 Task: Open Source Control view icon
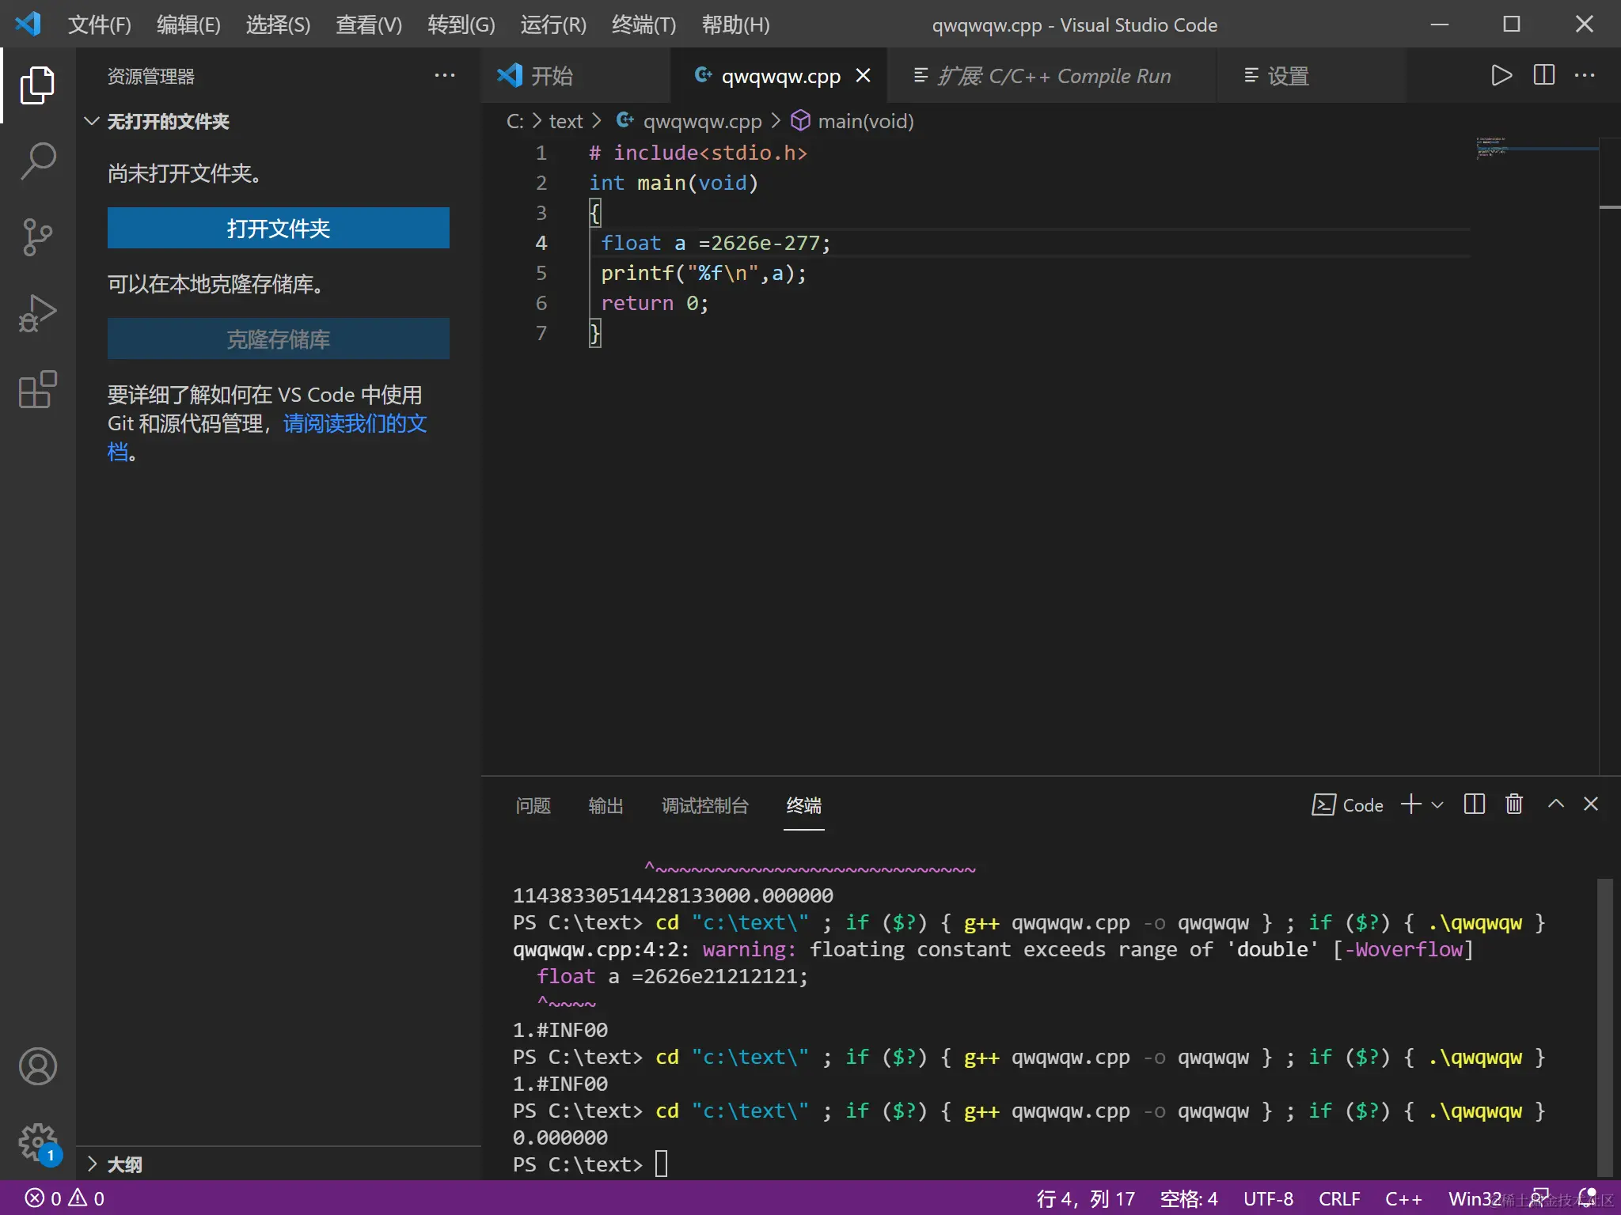(37, 237)
